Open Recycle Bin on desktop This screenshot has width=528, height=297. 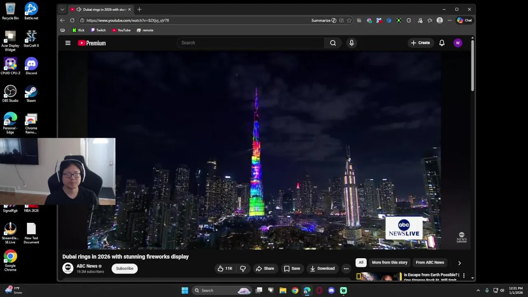point(10,11)
